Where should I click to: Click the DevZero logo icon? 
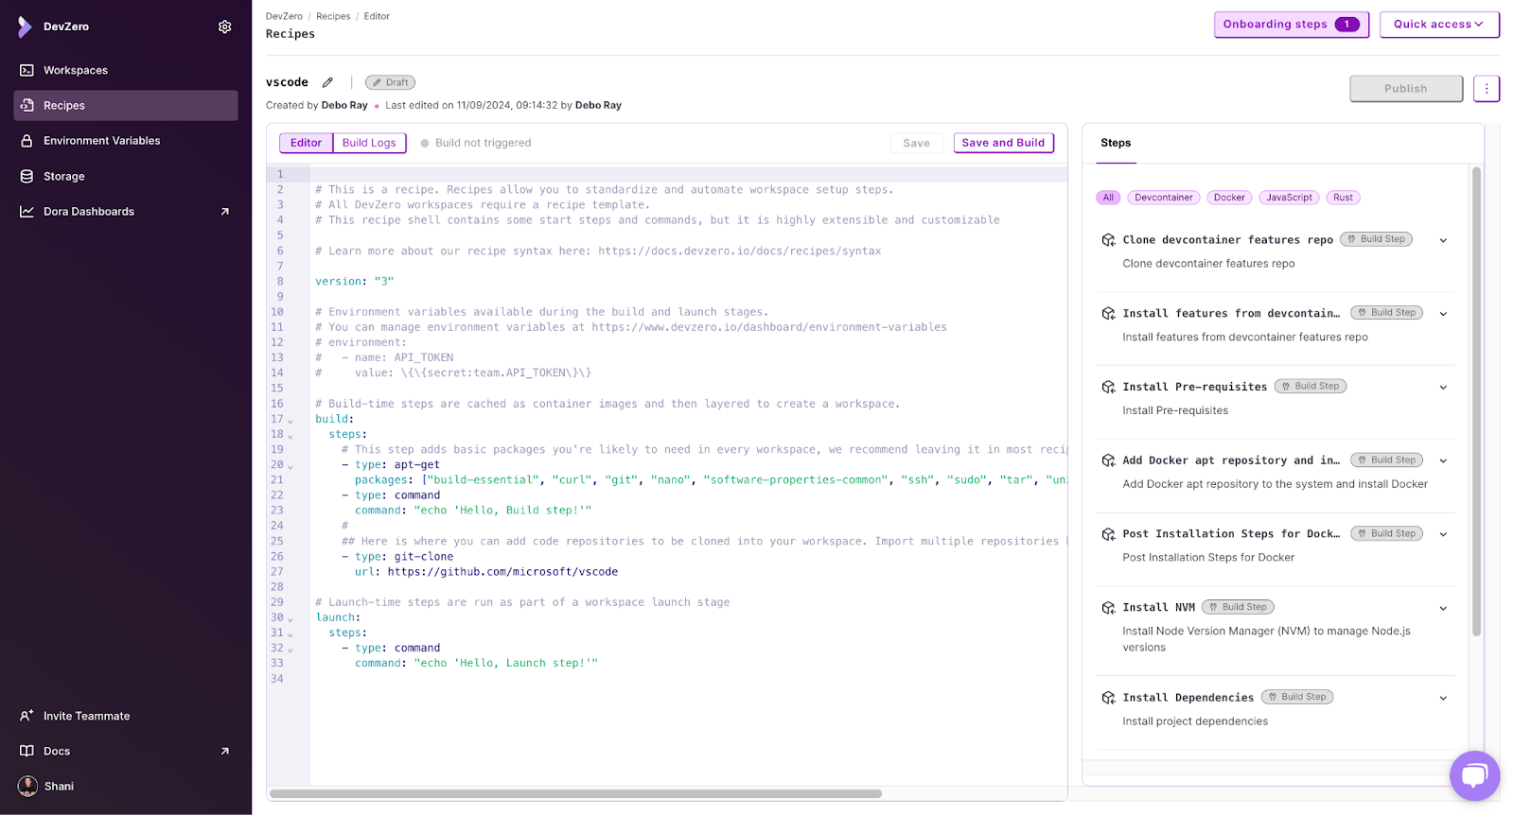pyautogui.click(x=25, y=26)
